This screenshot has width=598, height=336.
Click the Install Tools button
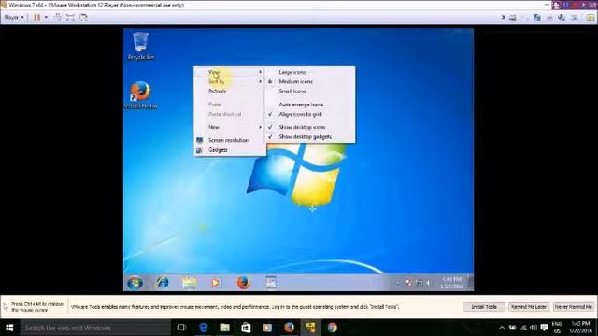(x=484, y=307)
